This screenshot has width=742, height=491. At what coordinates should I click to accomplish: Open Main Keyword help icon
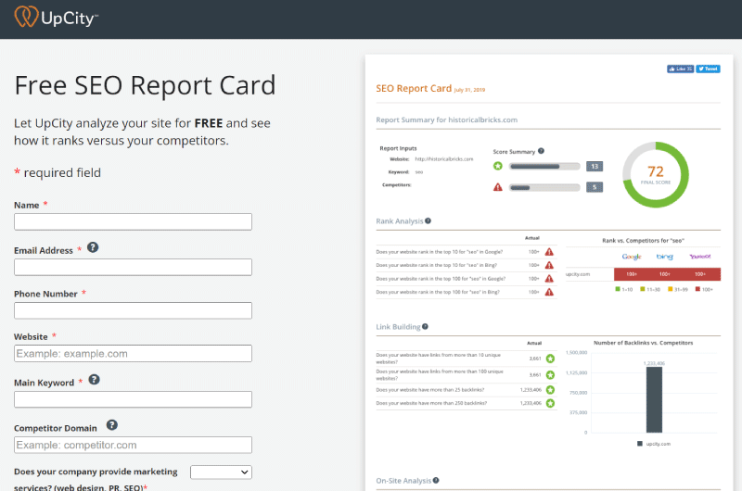coord(95,380)
